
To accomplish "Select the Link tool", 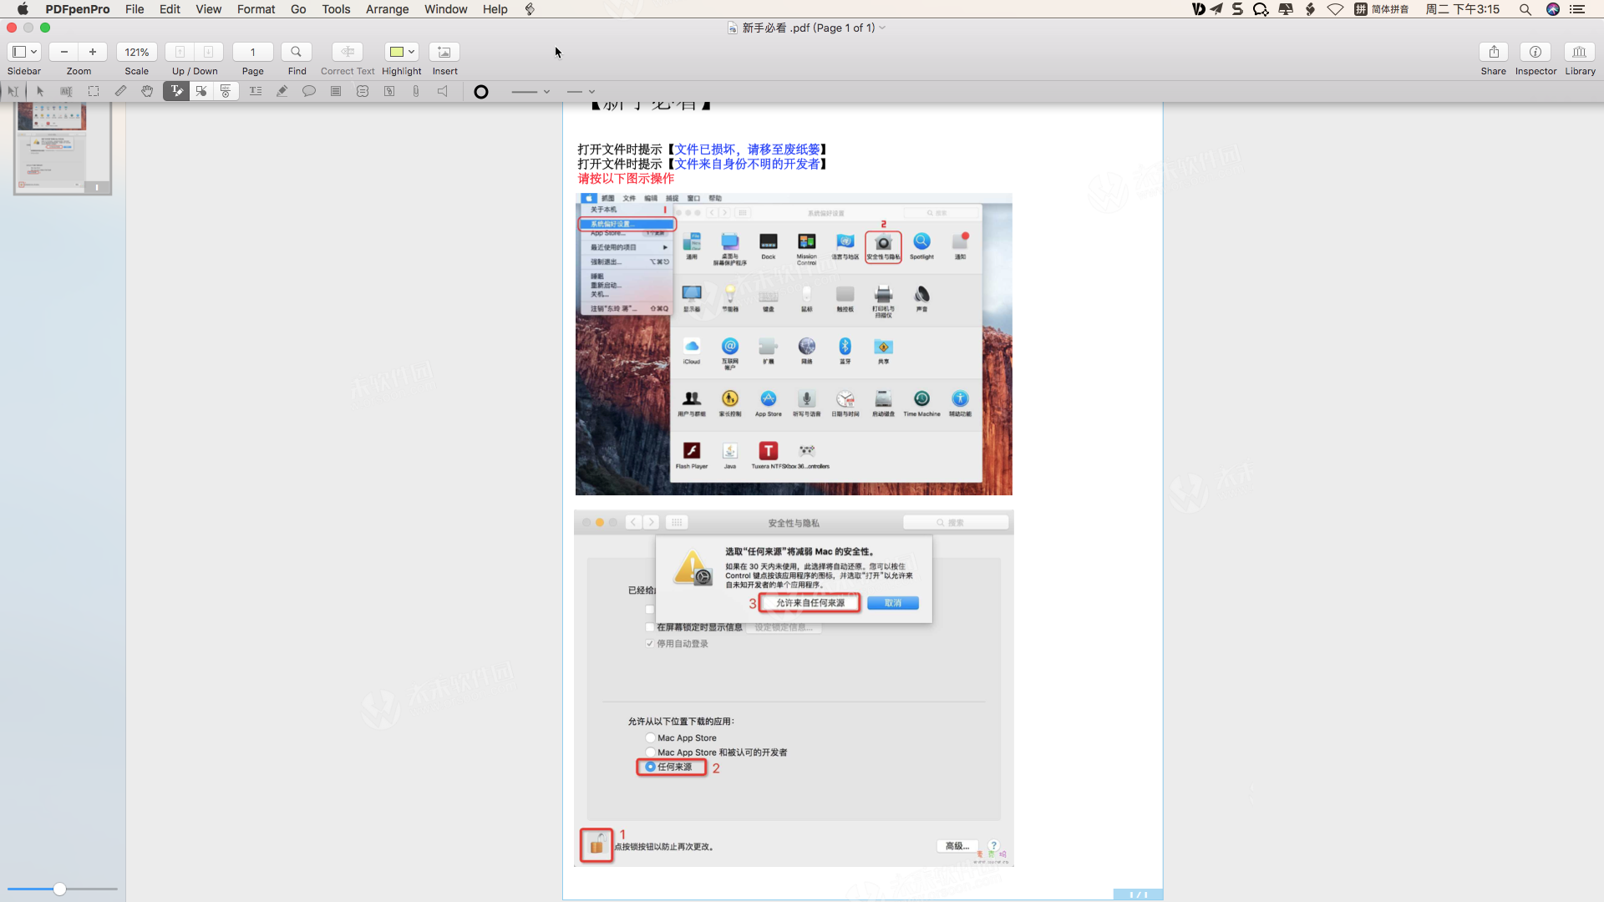I will [389, 92].
